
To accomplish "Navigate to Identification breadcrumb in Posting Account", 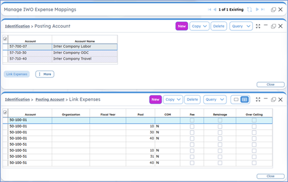I will (x=17, y=26).
